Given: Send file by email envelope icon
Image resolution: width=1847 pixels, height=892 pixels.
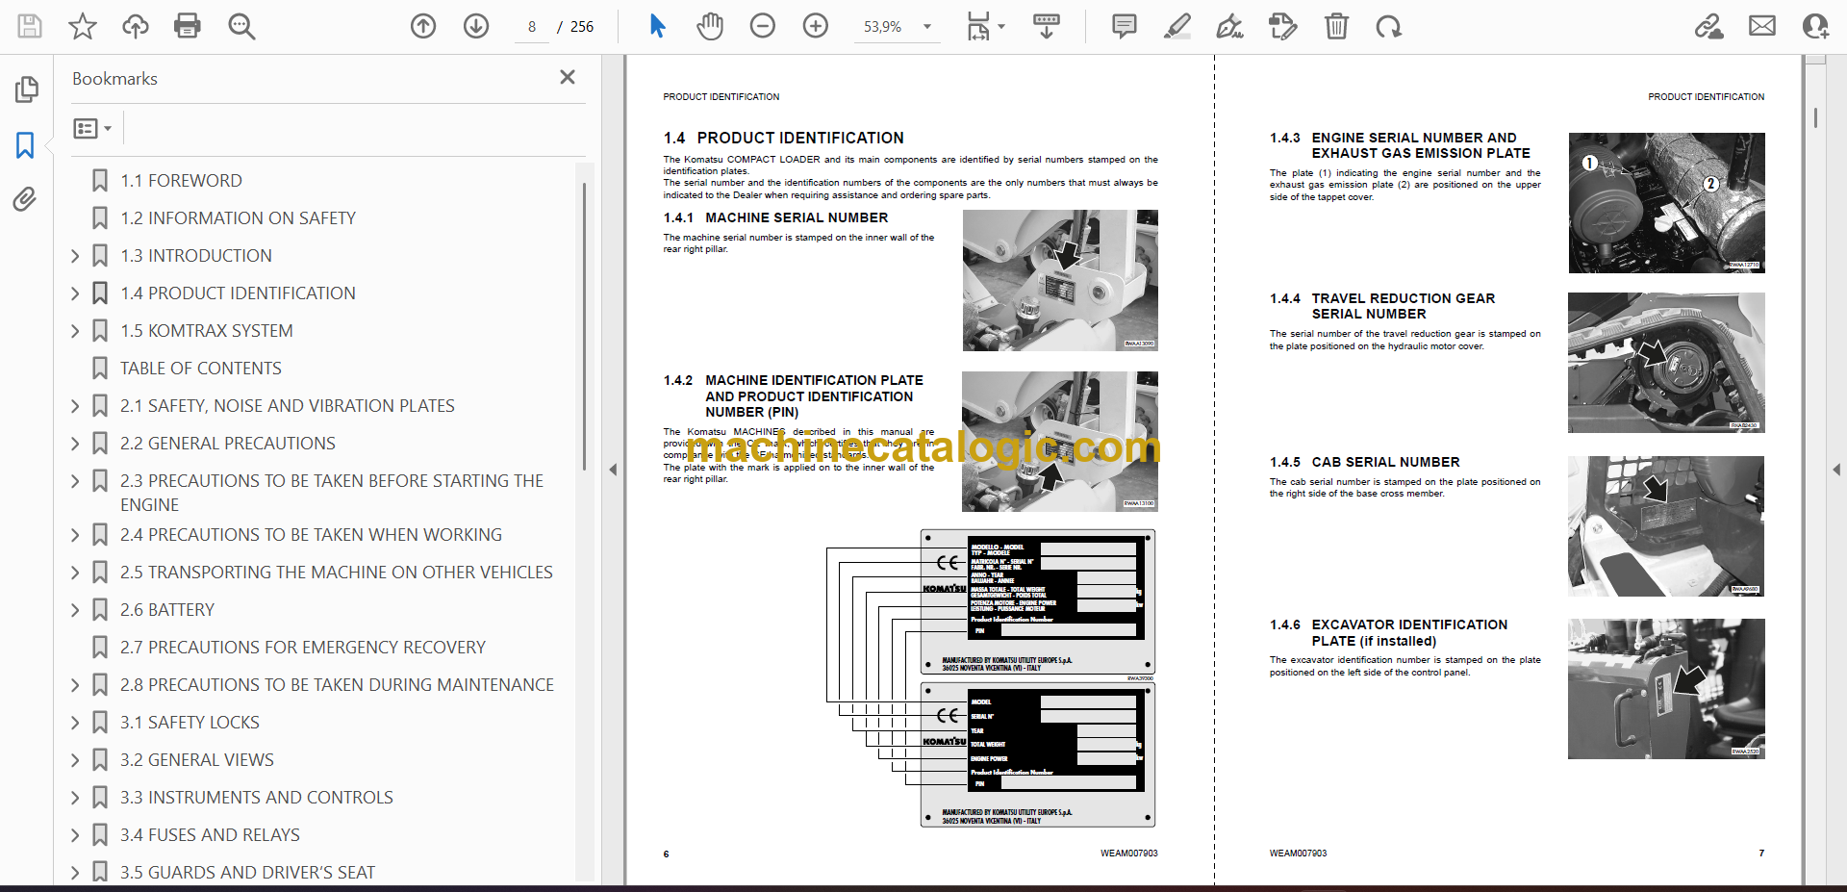Looking at the screenshot, I should coord(1762,26).
